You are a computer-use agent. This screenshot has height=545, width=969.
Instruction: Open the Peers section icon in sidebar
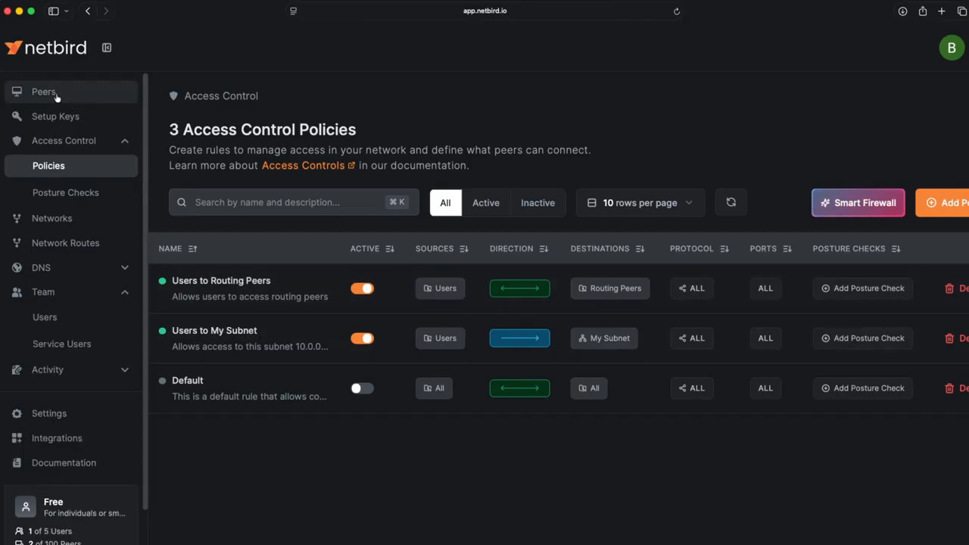point(17,92)
